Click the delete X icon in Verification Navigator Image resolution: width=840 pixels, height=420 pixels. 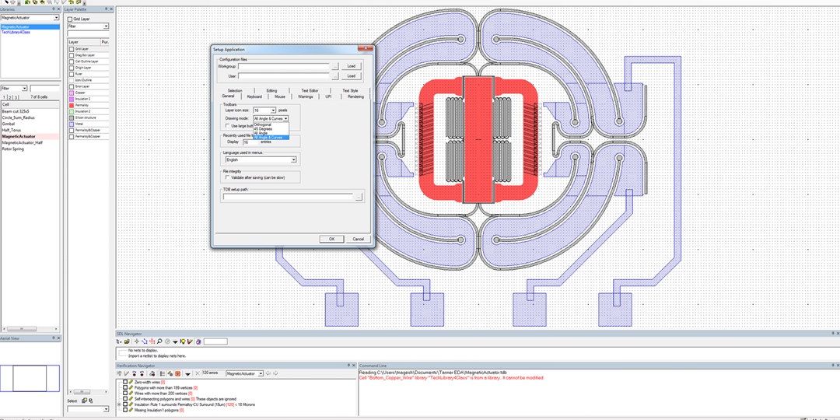197,373
